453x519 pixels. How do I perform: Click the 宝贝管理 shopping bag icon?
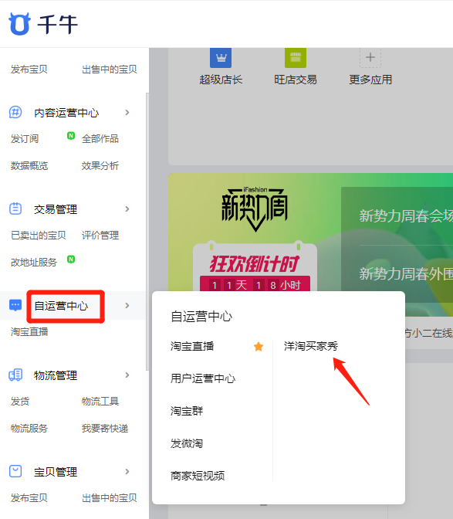click(x=15, y=471)
